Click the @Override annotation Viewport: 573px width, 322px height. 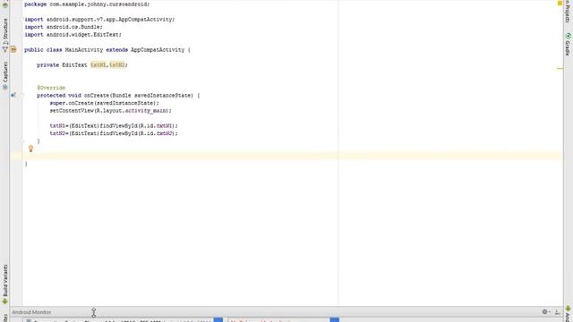pyautogui.click(x=51, y=88)
